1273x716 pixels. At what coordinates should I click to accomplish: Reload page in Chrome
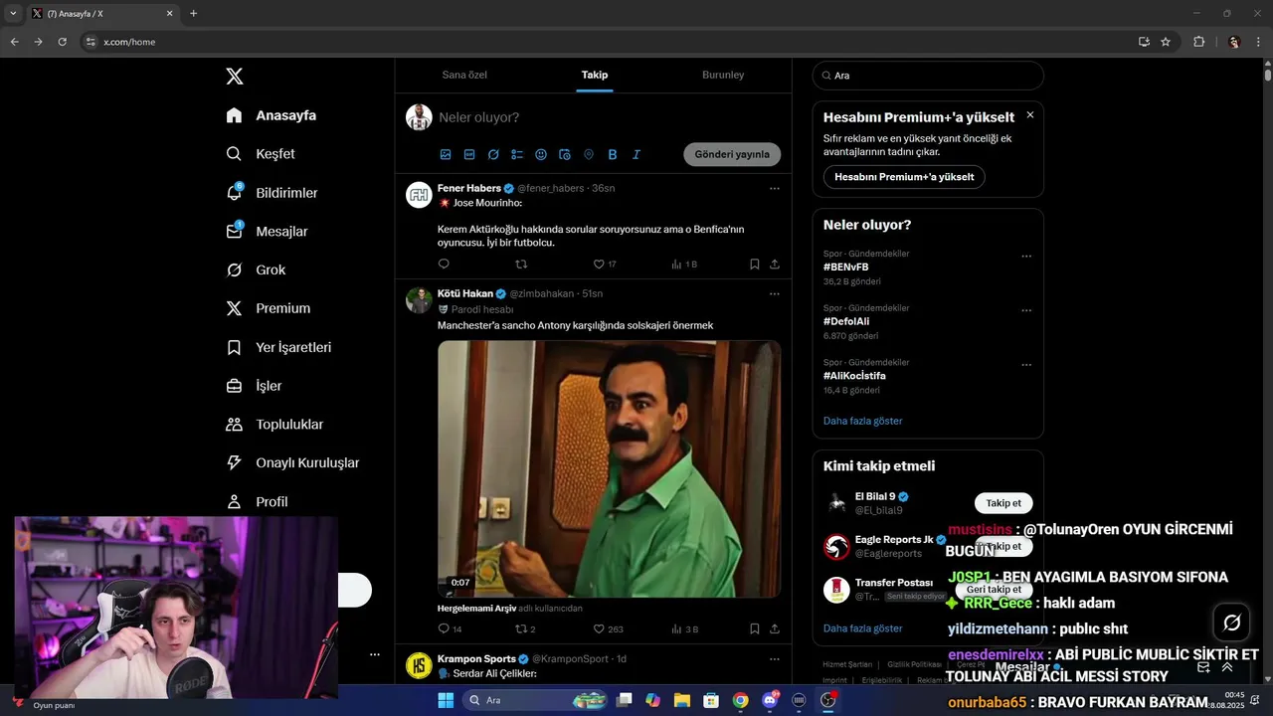tap(62, 42)
